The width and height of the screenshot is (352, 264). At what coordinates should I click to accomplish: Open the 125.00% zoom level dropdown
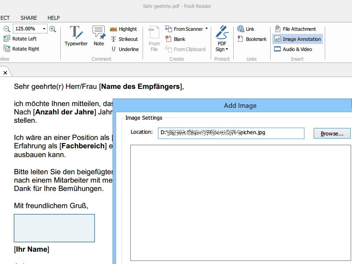[44, 29]
